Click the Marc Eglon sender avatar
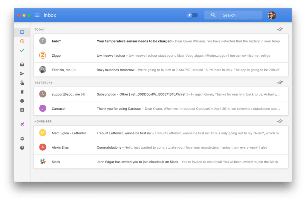306x202 pixels. pos(43,133)
